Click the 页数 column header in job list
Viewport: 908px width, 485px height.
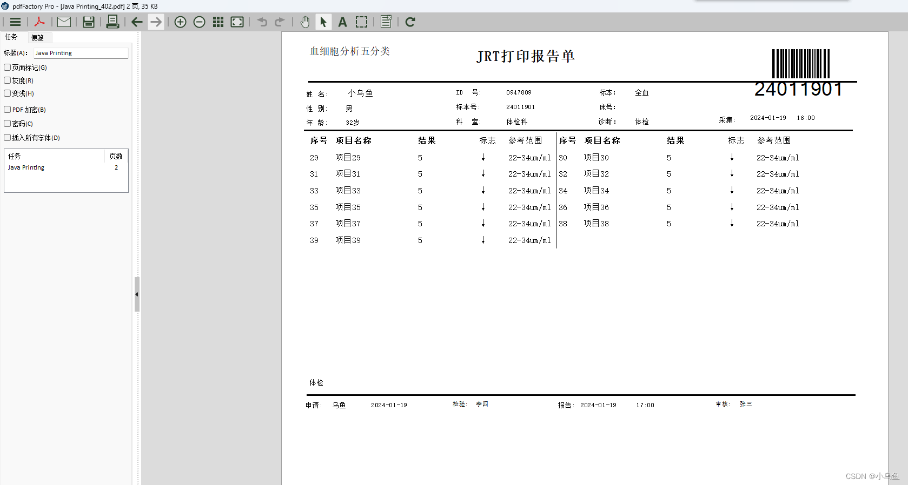pyautogui.click(x=116, y=156)
